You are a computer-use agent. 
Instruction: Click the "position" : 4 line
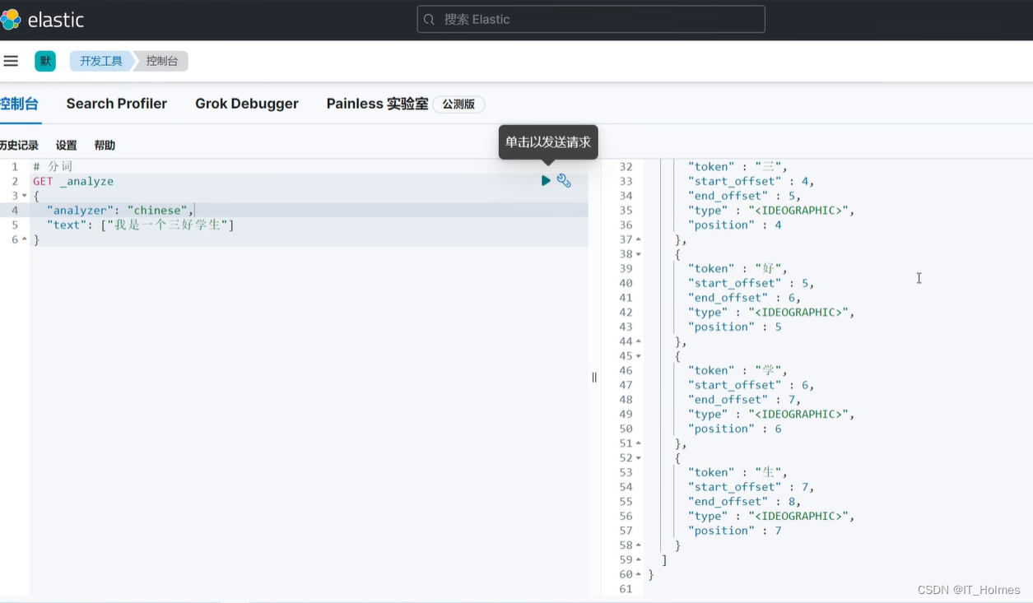734,225
